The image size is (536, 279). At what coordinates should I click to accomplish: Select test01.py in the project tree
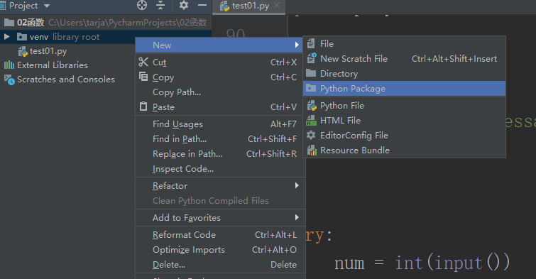(x=48, y=51)
